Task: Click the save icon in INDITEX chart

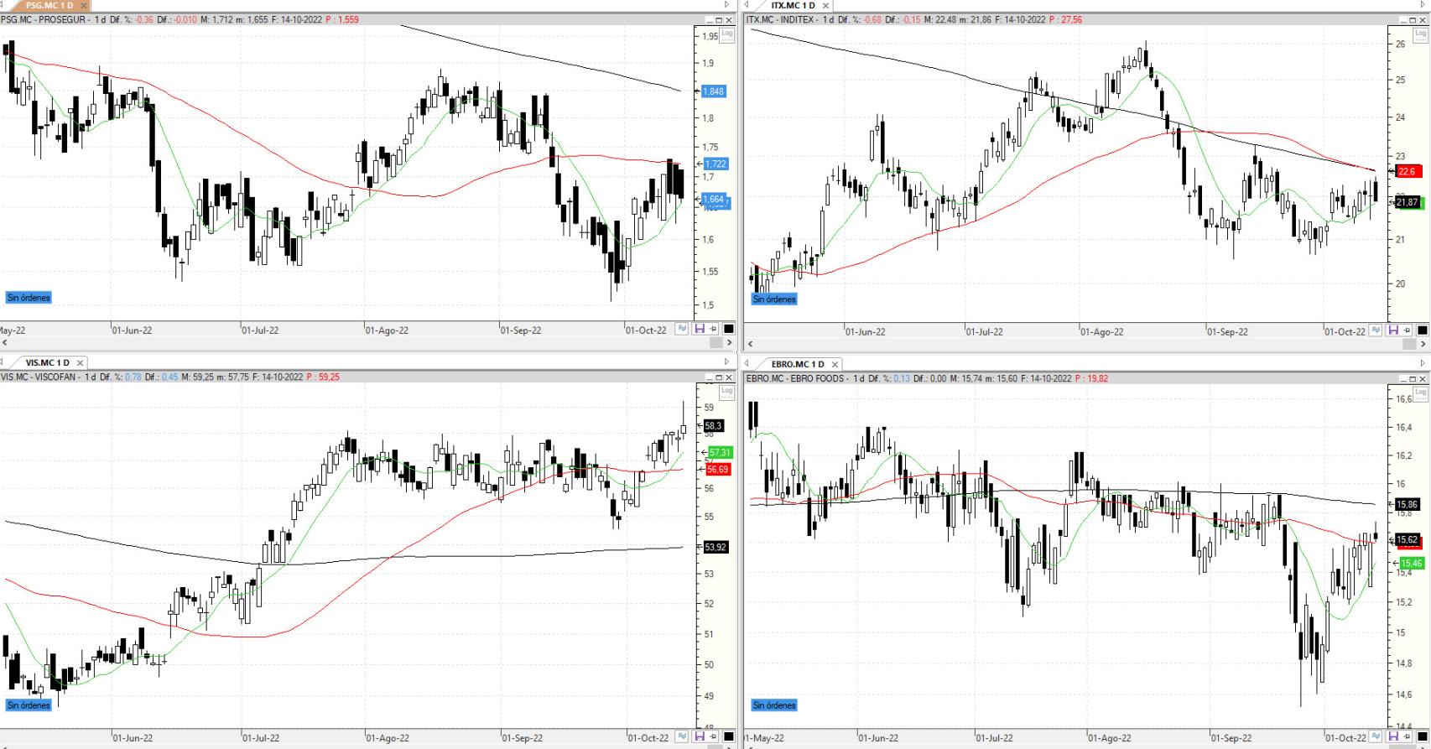Action: (1392, 330)
